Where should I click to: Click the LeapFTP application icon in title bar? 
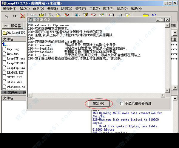(4, 3)
